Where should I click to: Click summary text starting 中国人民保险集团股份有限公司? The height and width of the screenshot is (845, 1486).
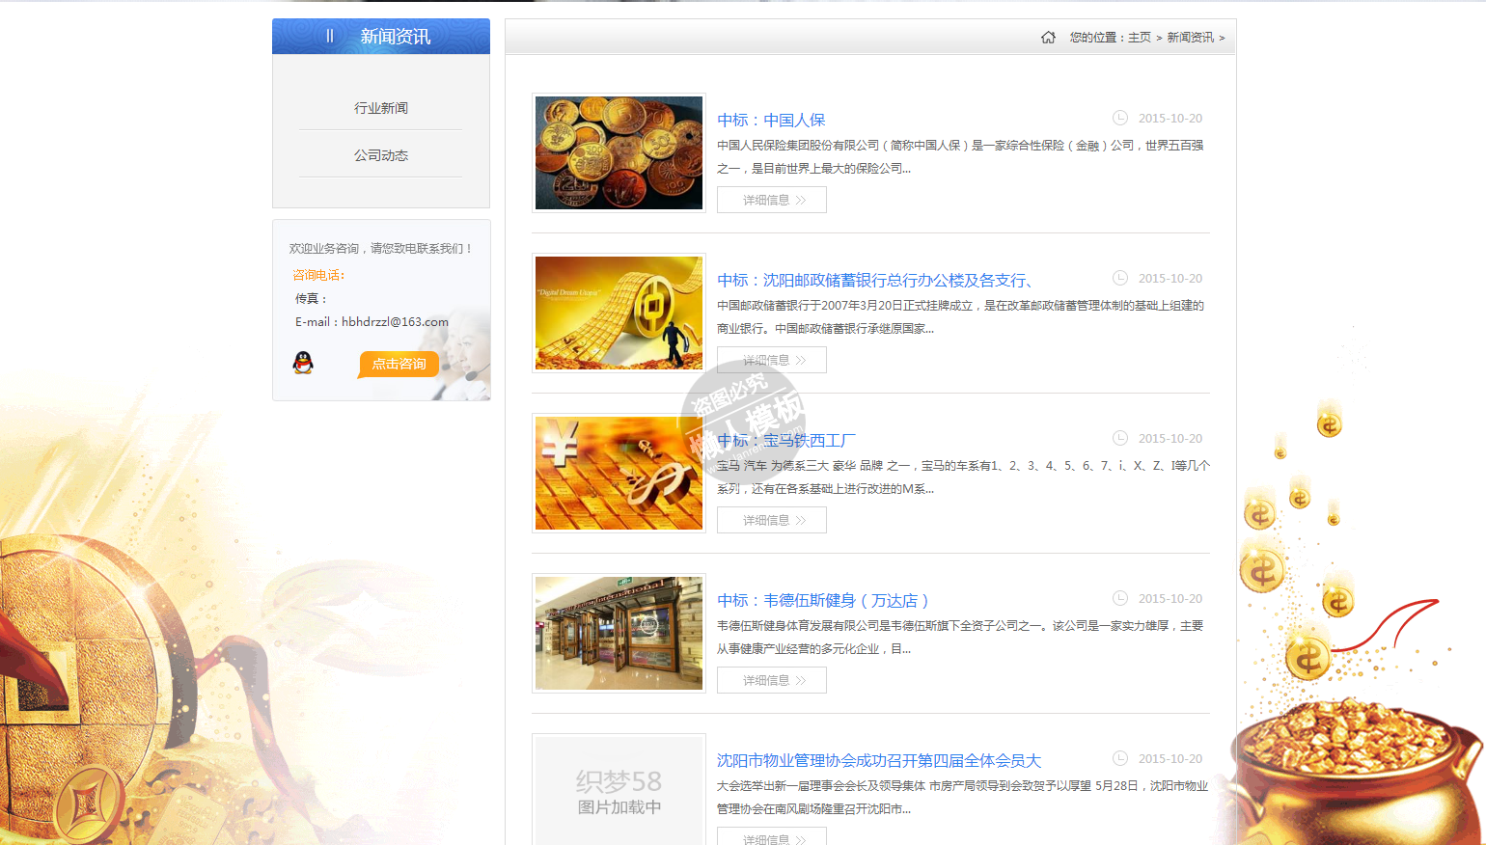coord(960,156)
